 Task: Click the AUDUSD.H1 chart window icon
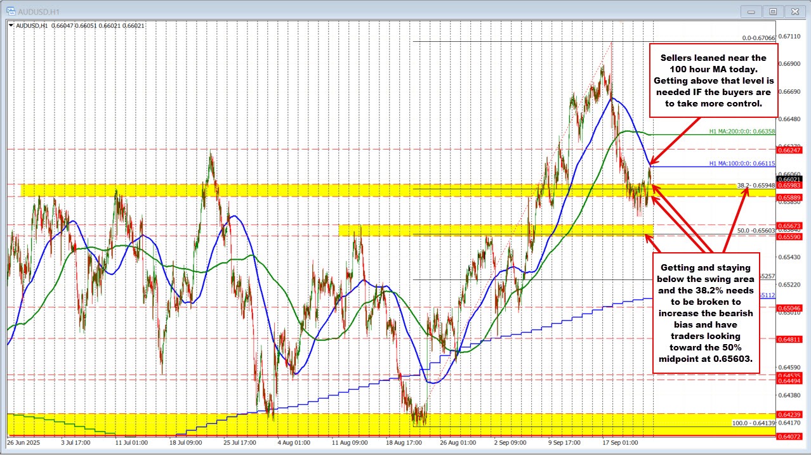coord(11,11)
